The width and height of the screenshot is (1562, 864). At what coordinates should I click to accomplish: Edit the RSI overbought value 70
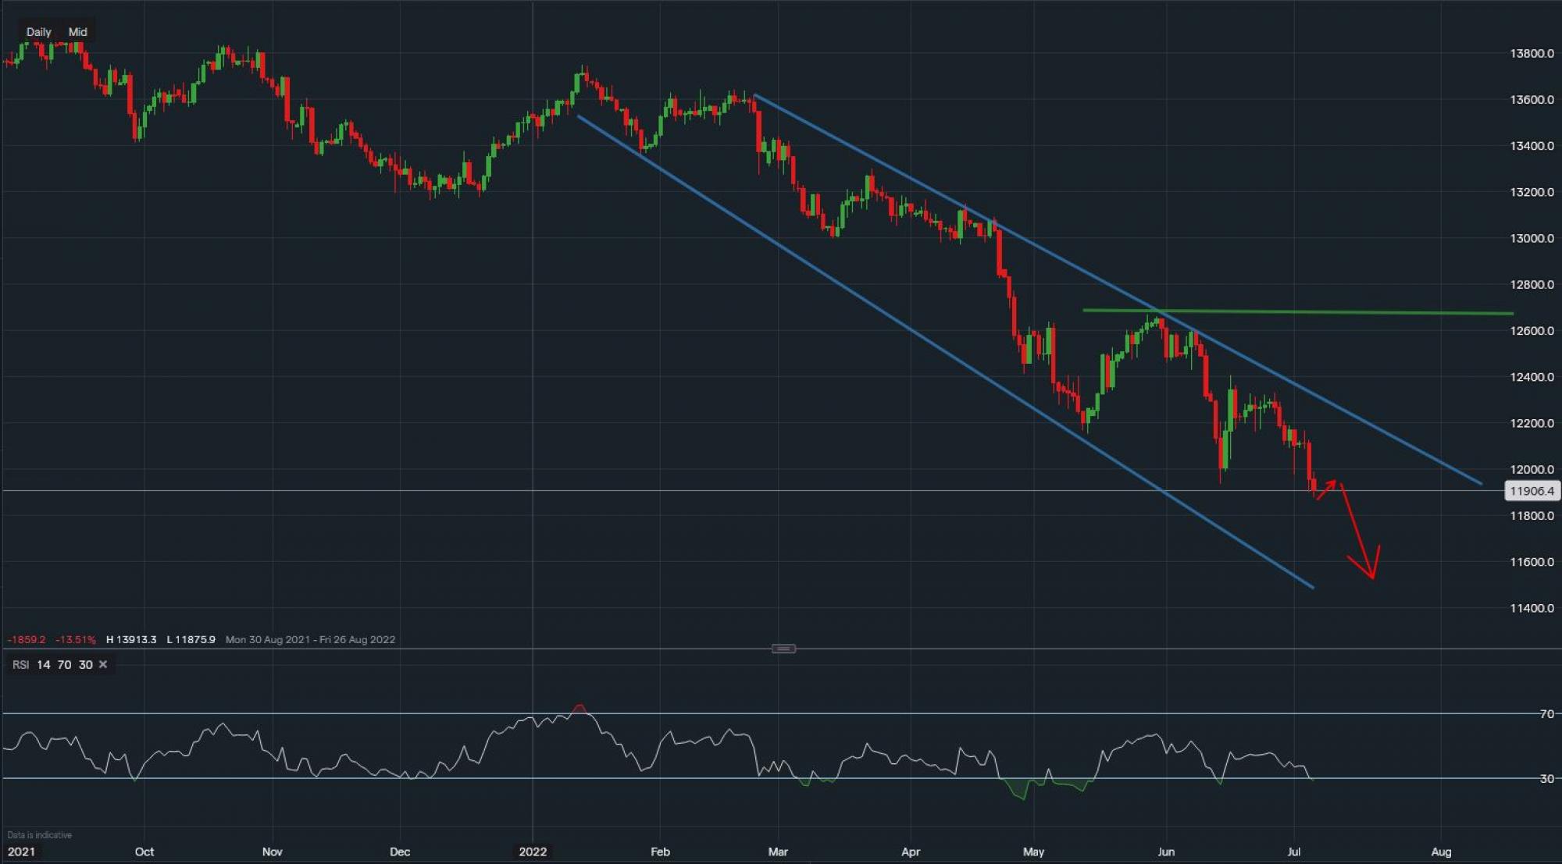64,665
